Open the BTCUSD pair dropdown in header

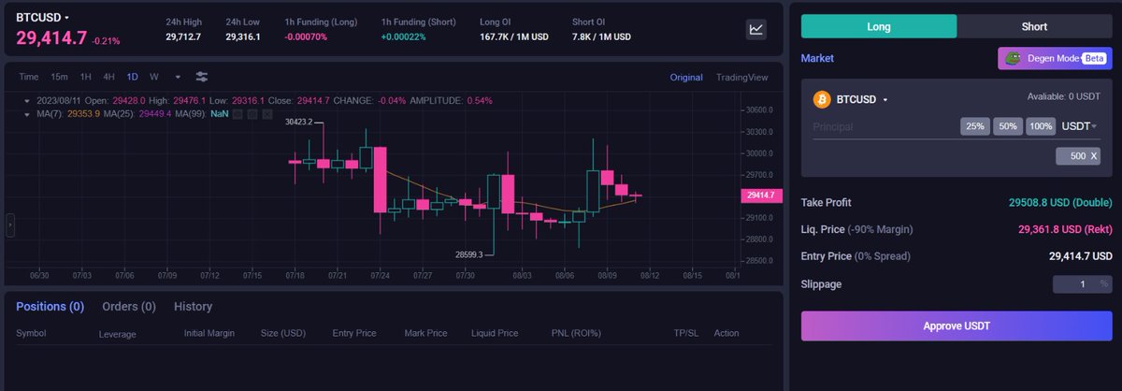click(43, 18)
